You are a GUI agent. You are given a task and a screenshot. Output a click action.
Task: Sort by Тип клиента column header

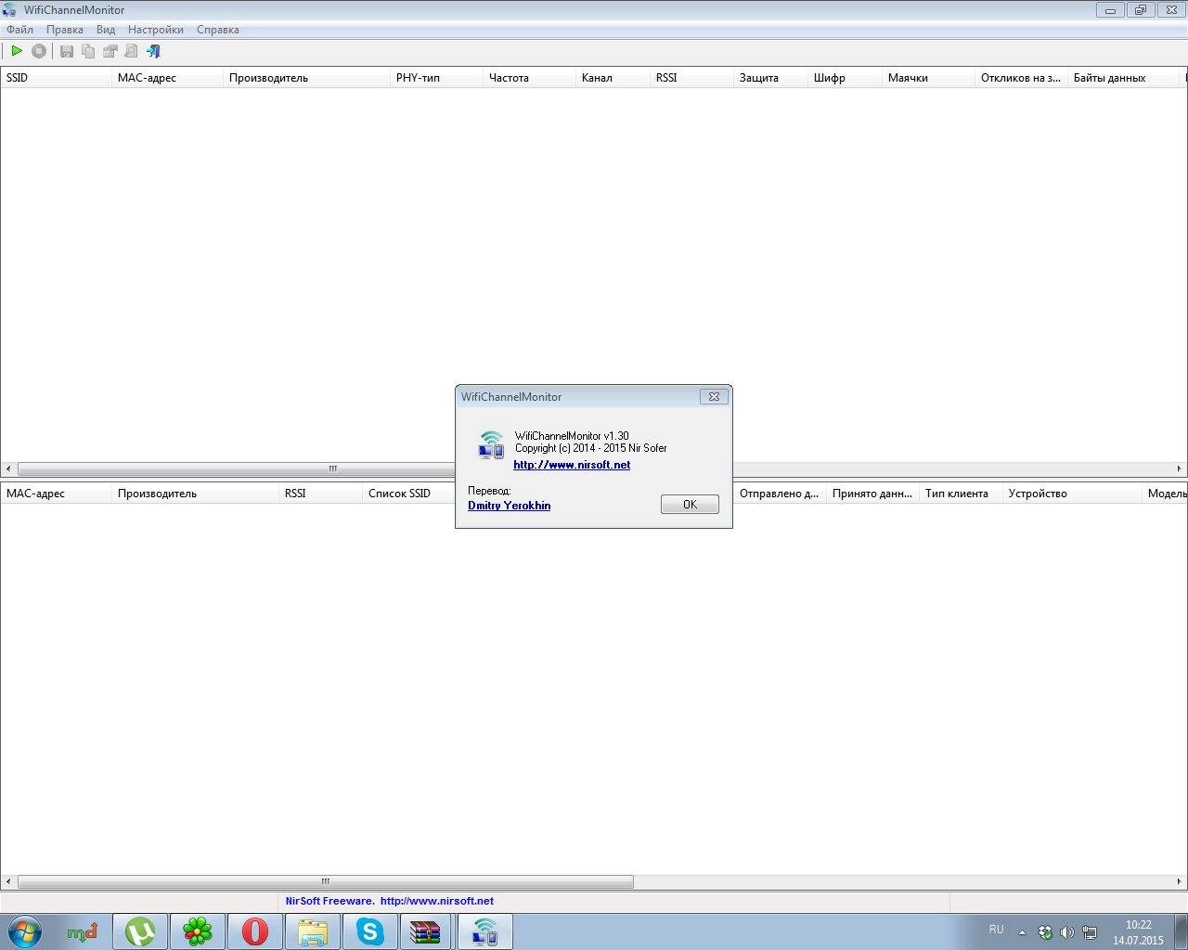point(961,494)
